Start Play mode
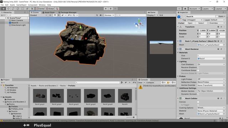 (106, 9)
